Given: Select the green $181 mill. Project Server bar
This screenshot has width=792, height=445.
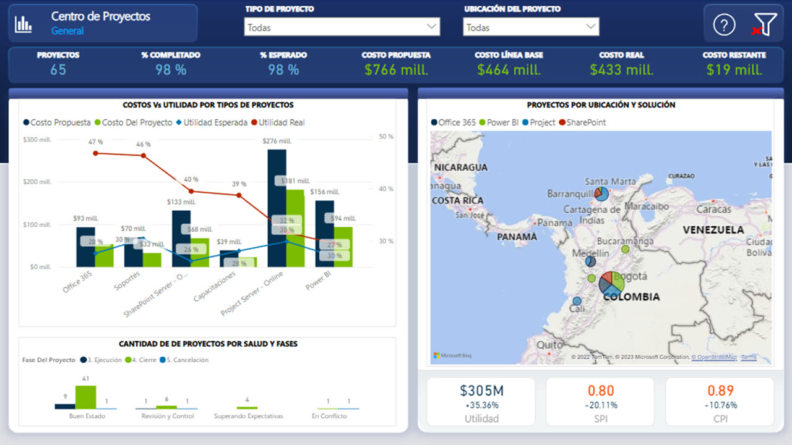Looking at the screenshot, I should [295, 229].
